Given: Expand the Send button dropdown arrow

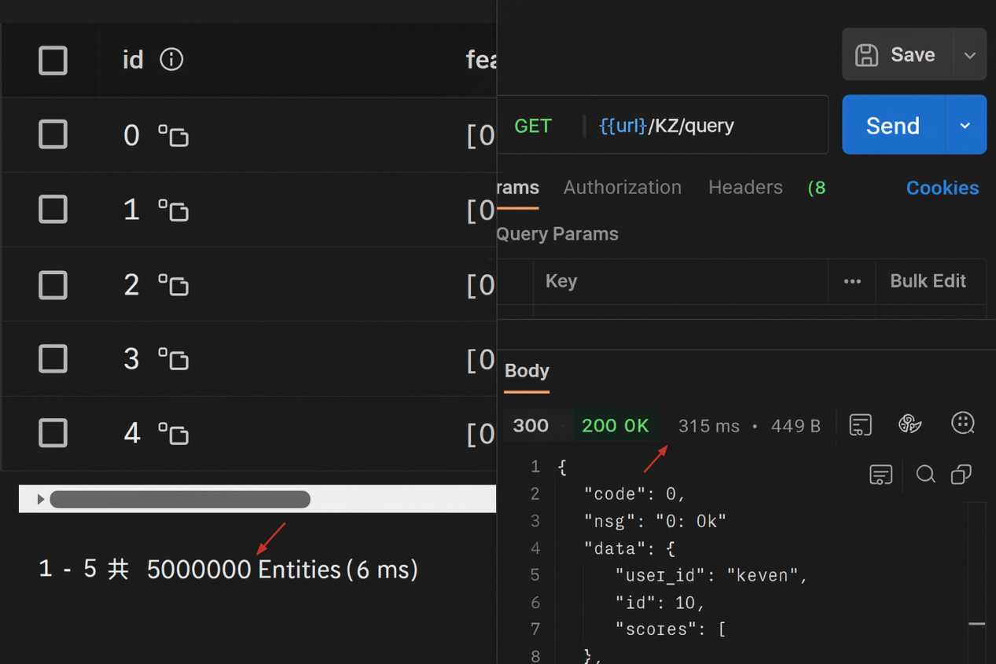Looking at the screenshot, I should point(965,126).
